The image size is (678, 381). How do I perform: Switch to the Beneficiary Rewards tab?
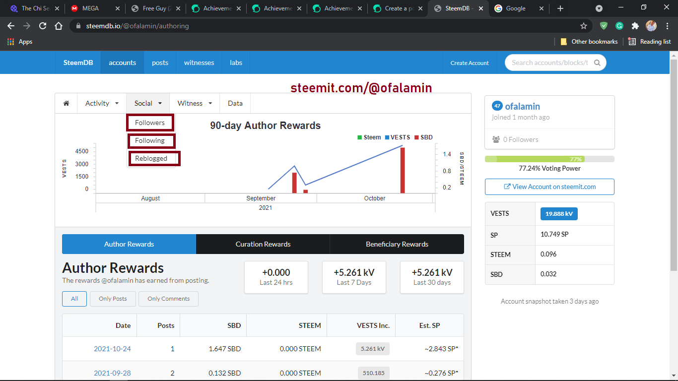pyautogui.click(x=397, y=244)
